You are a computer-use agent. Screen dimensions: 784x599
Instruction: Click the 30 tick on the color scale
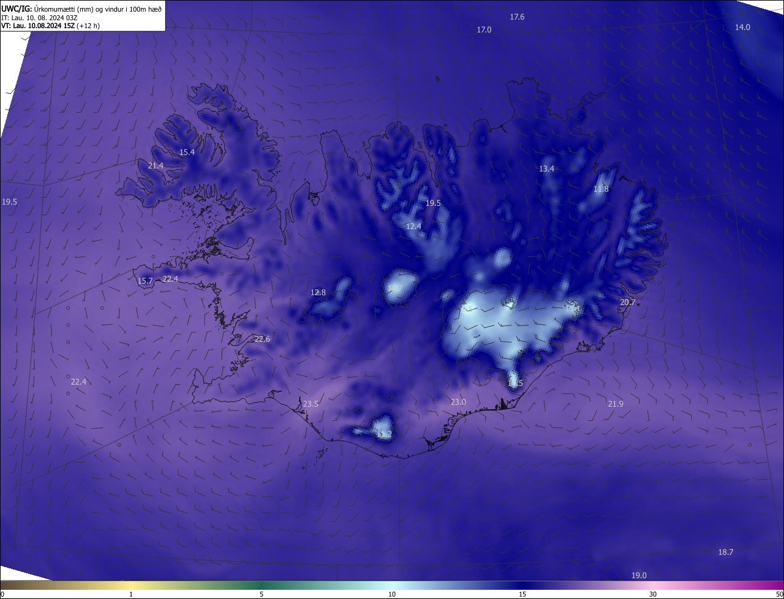[653, 595]
